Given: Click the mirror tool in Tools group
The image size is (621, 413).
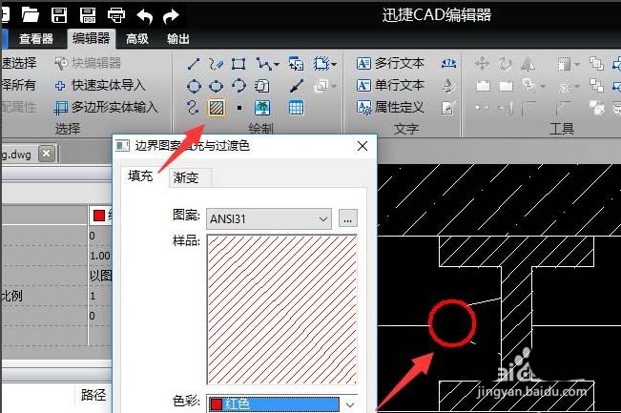Looking at the screenshot, I should (528, 63).
